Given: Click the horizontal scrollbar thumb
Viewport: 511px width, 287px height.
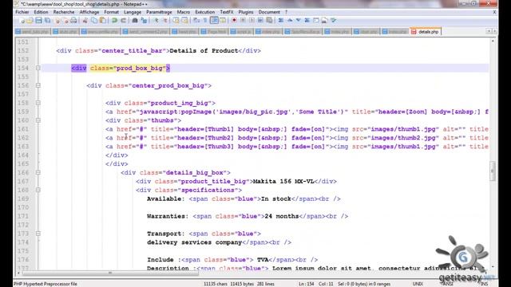Looking at the screenshot, I should pyautogui.click(x=110, y=273).
